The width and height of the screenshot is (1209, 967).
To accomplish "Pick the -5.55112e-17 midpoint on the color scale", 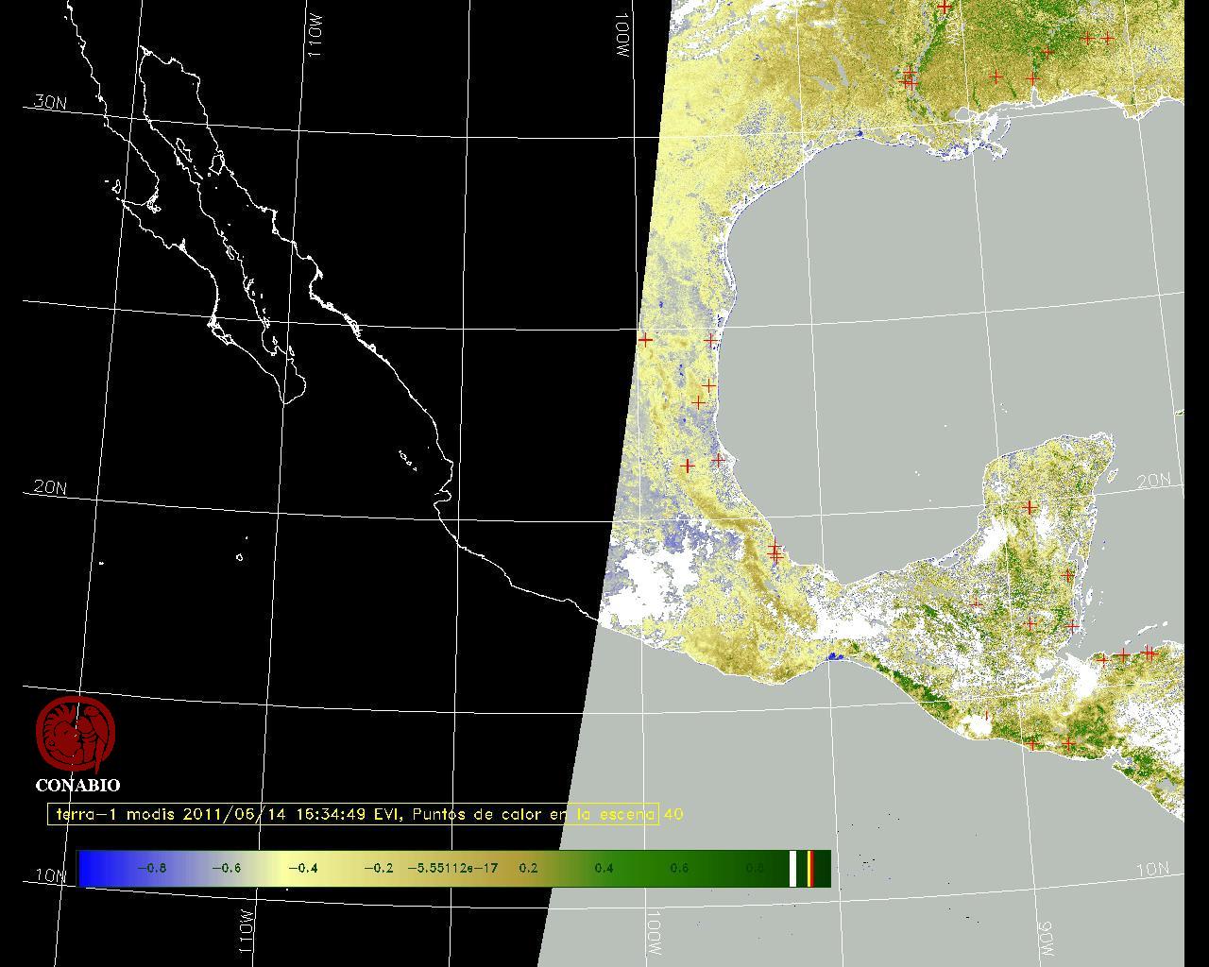I will click(452, 868).
